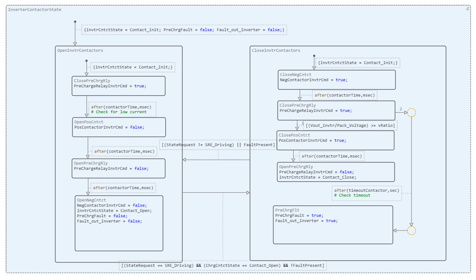Click Contact_Init default action inside OpenInvtrContactors

click(133, 67)
